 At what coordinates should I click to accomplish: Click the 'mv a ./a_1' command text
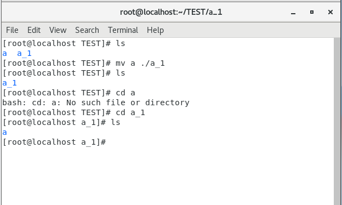140,64
